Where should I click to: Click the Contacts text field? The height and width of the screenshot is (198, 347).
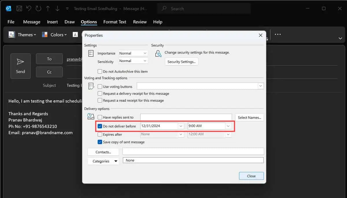(x=193, y=151)
